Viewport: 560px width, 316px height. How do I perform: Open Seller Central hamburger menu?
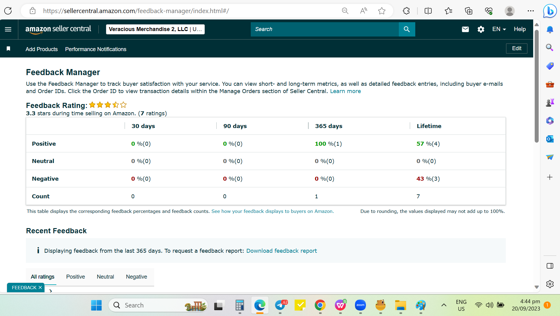point(8,29)
